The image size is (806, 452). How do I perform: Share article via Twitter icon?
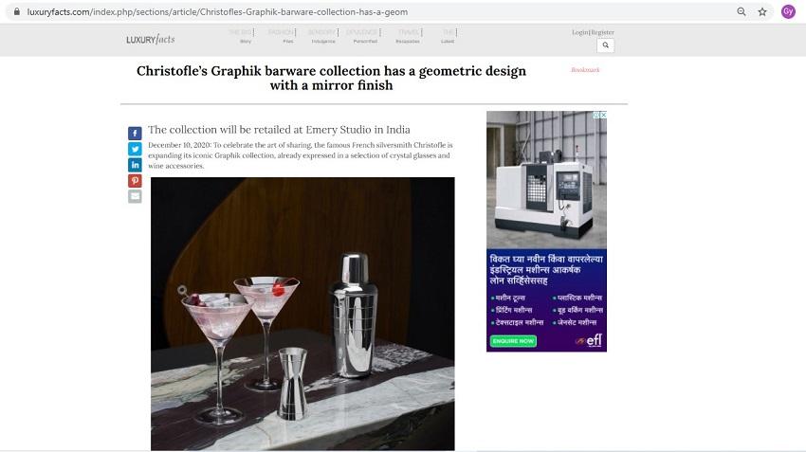tap(135, 149)
